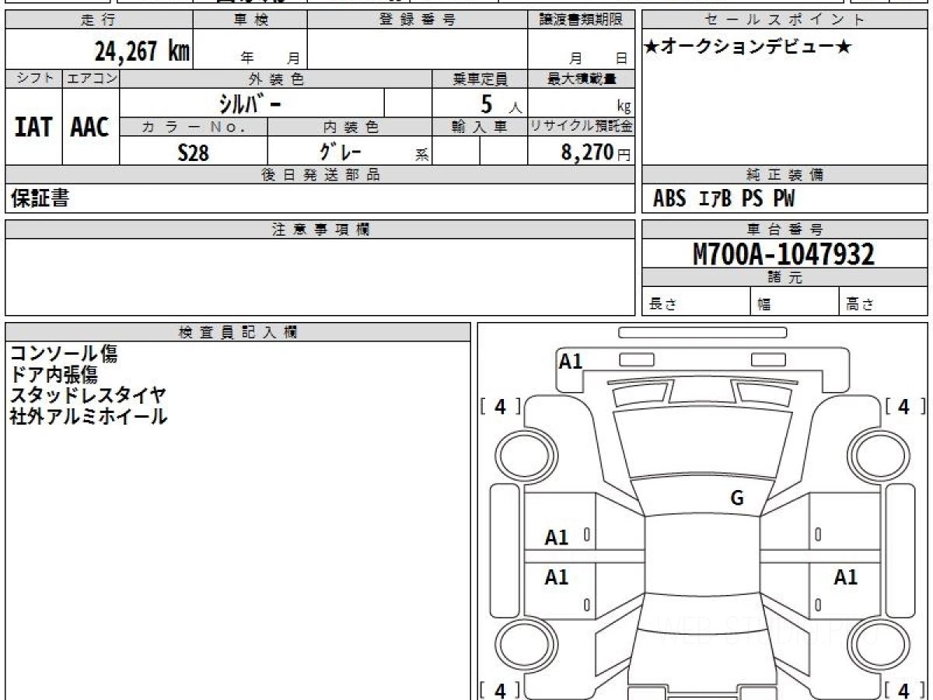The width and height of the screenshot is (933, 700).
Task: Click the A1 mark on the right-side door
Action: coord(846,578)
